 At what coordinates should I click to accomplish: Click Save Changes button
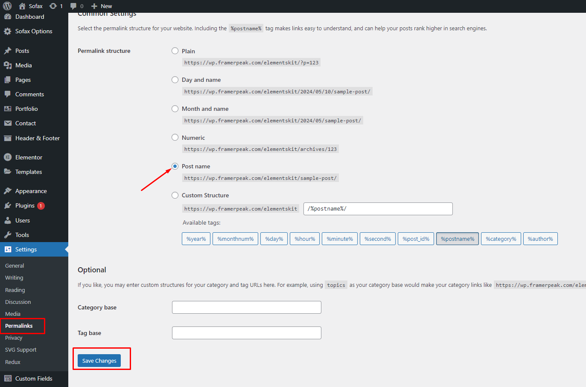tap(99, 361)
